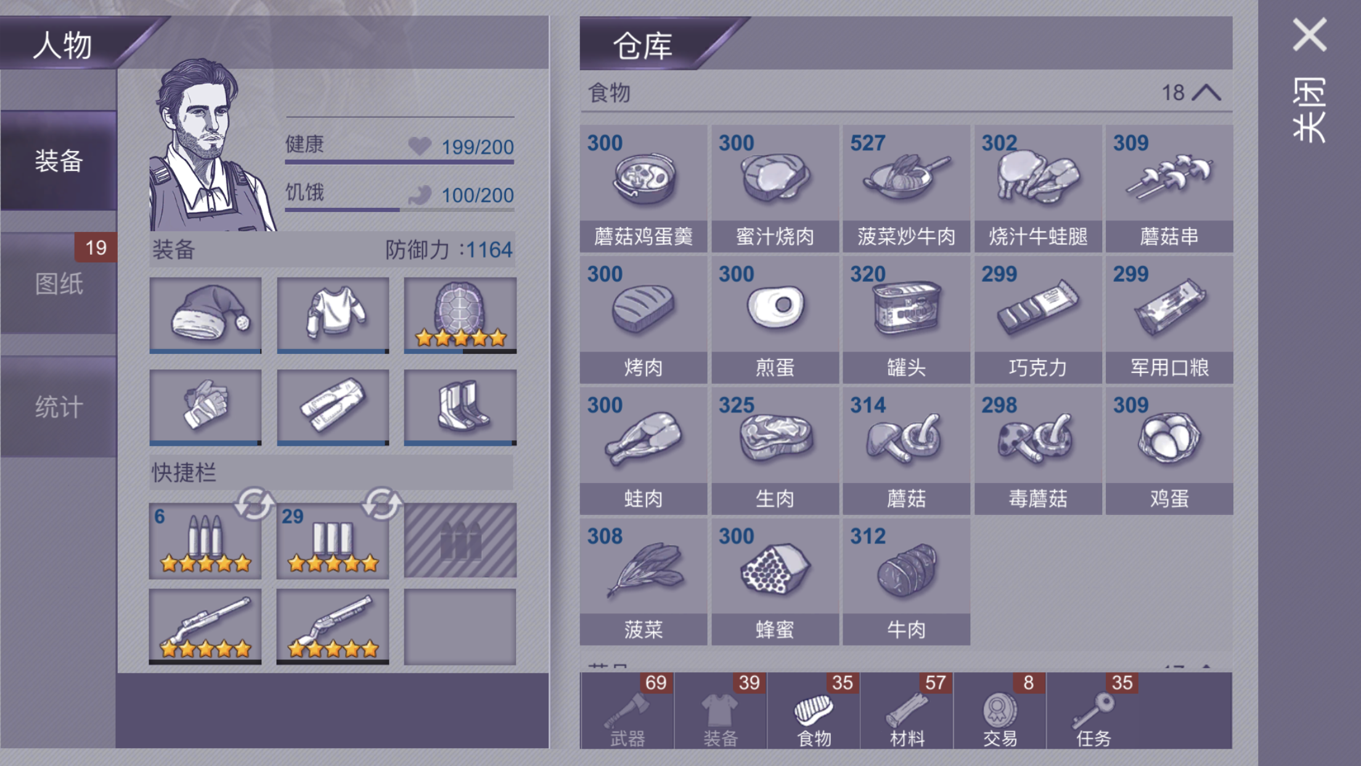Click the 饥饿 hunger progress bar

point(399,210)
